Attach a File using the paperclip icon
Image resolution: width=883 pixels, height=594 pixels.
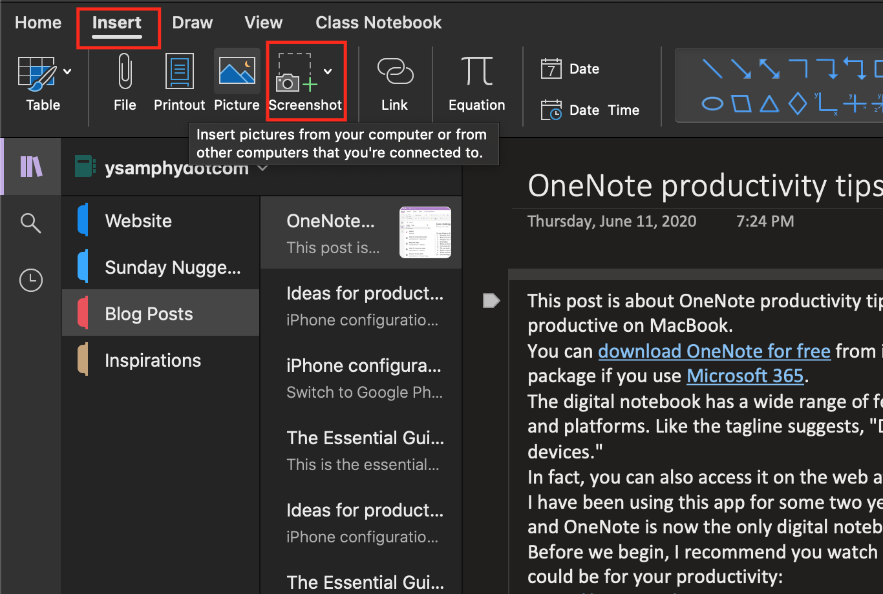pyautogui.click(x=125, y=82)
